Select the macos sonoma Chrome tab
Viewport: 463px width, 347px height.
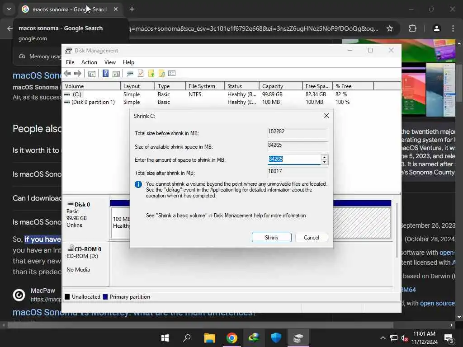(x=69, y=9)
